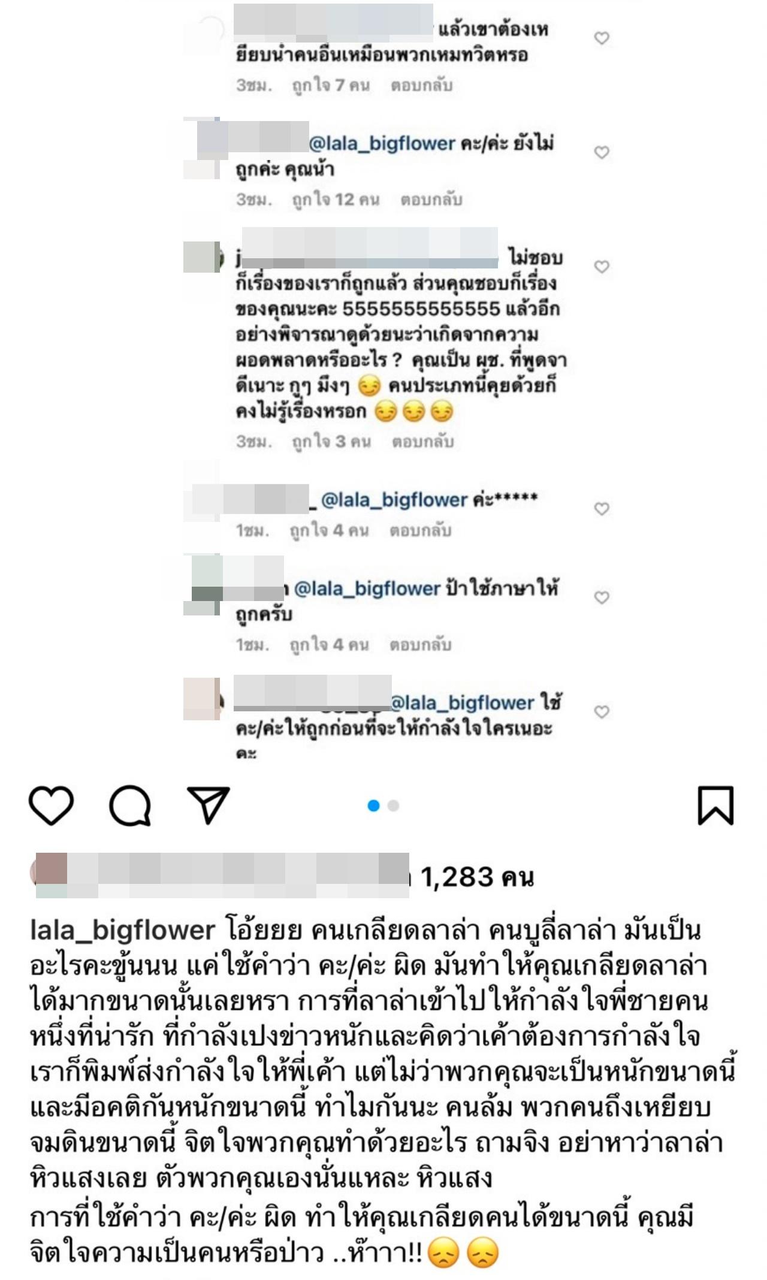This screenshot has width=767, height=1280.
Task: Like the first comment's heart
Action: click(602, 38)
